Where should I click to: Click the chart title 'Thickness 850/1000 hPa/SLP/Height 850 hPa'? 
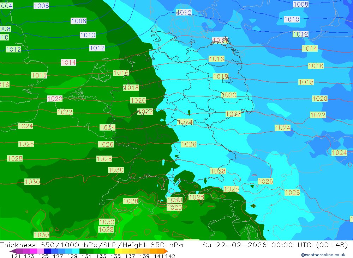pos(91,245)
